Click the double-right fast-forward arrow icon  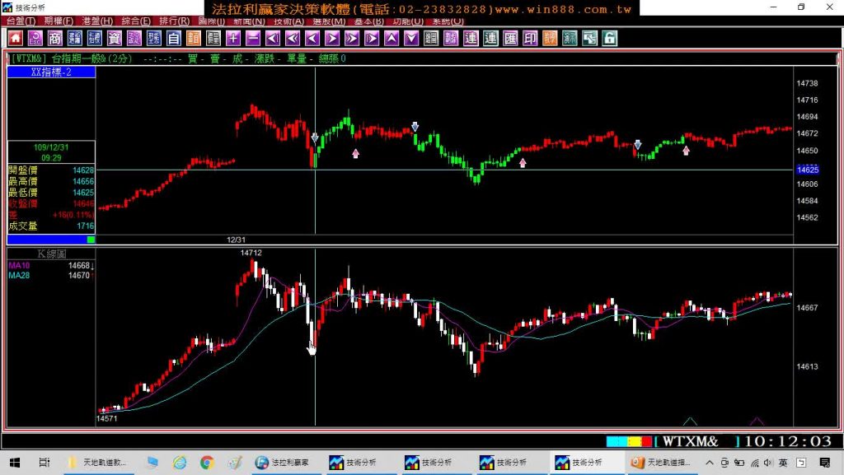[352, 38]
